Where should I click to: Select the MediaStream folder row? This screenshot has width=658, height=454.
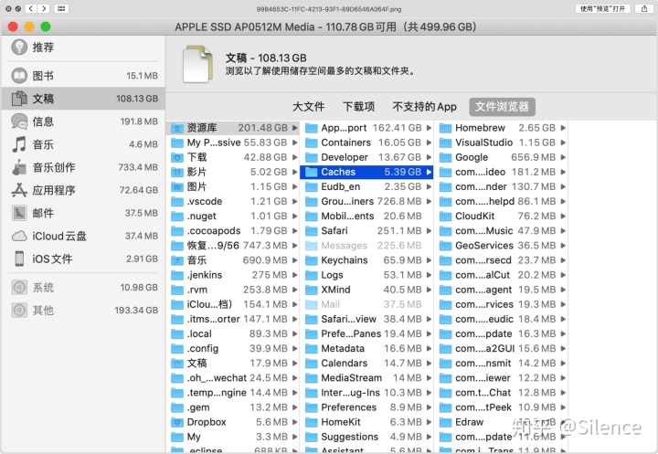click(366, 378)
